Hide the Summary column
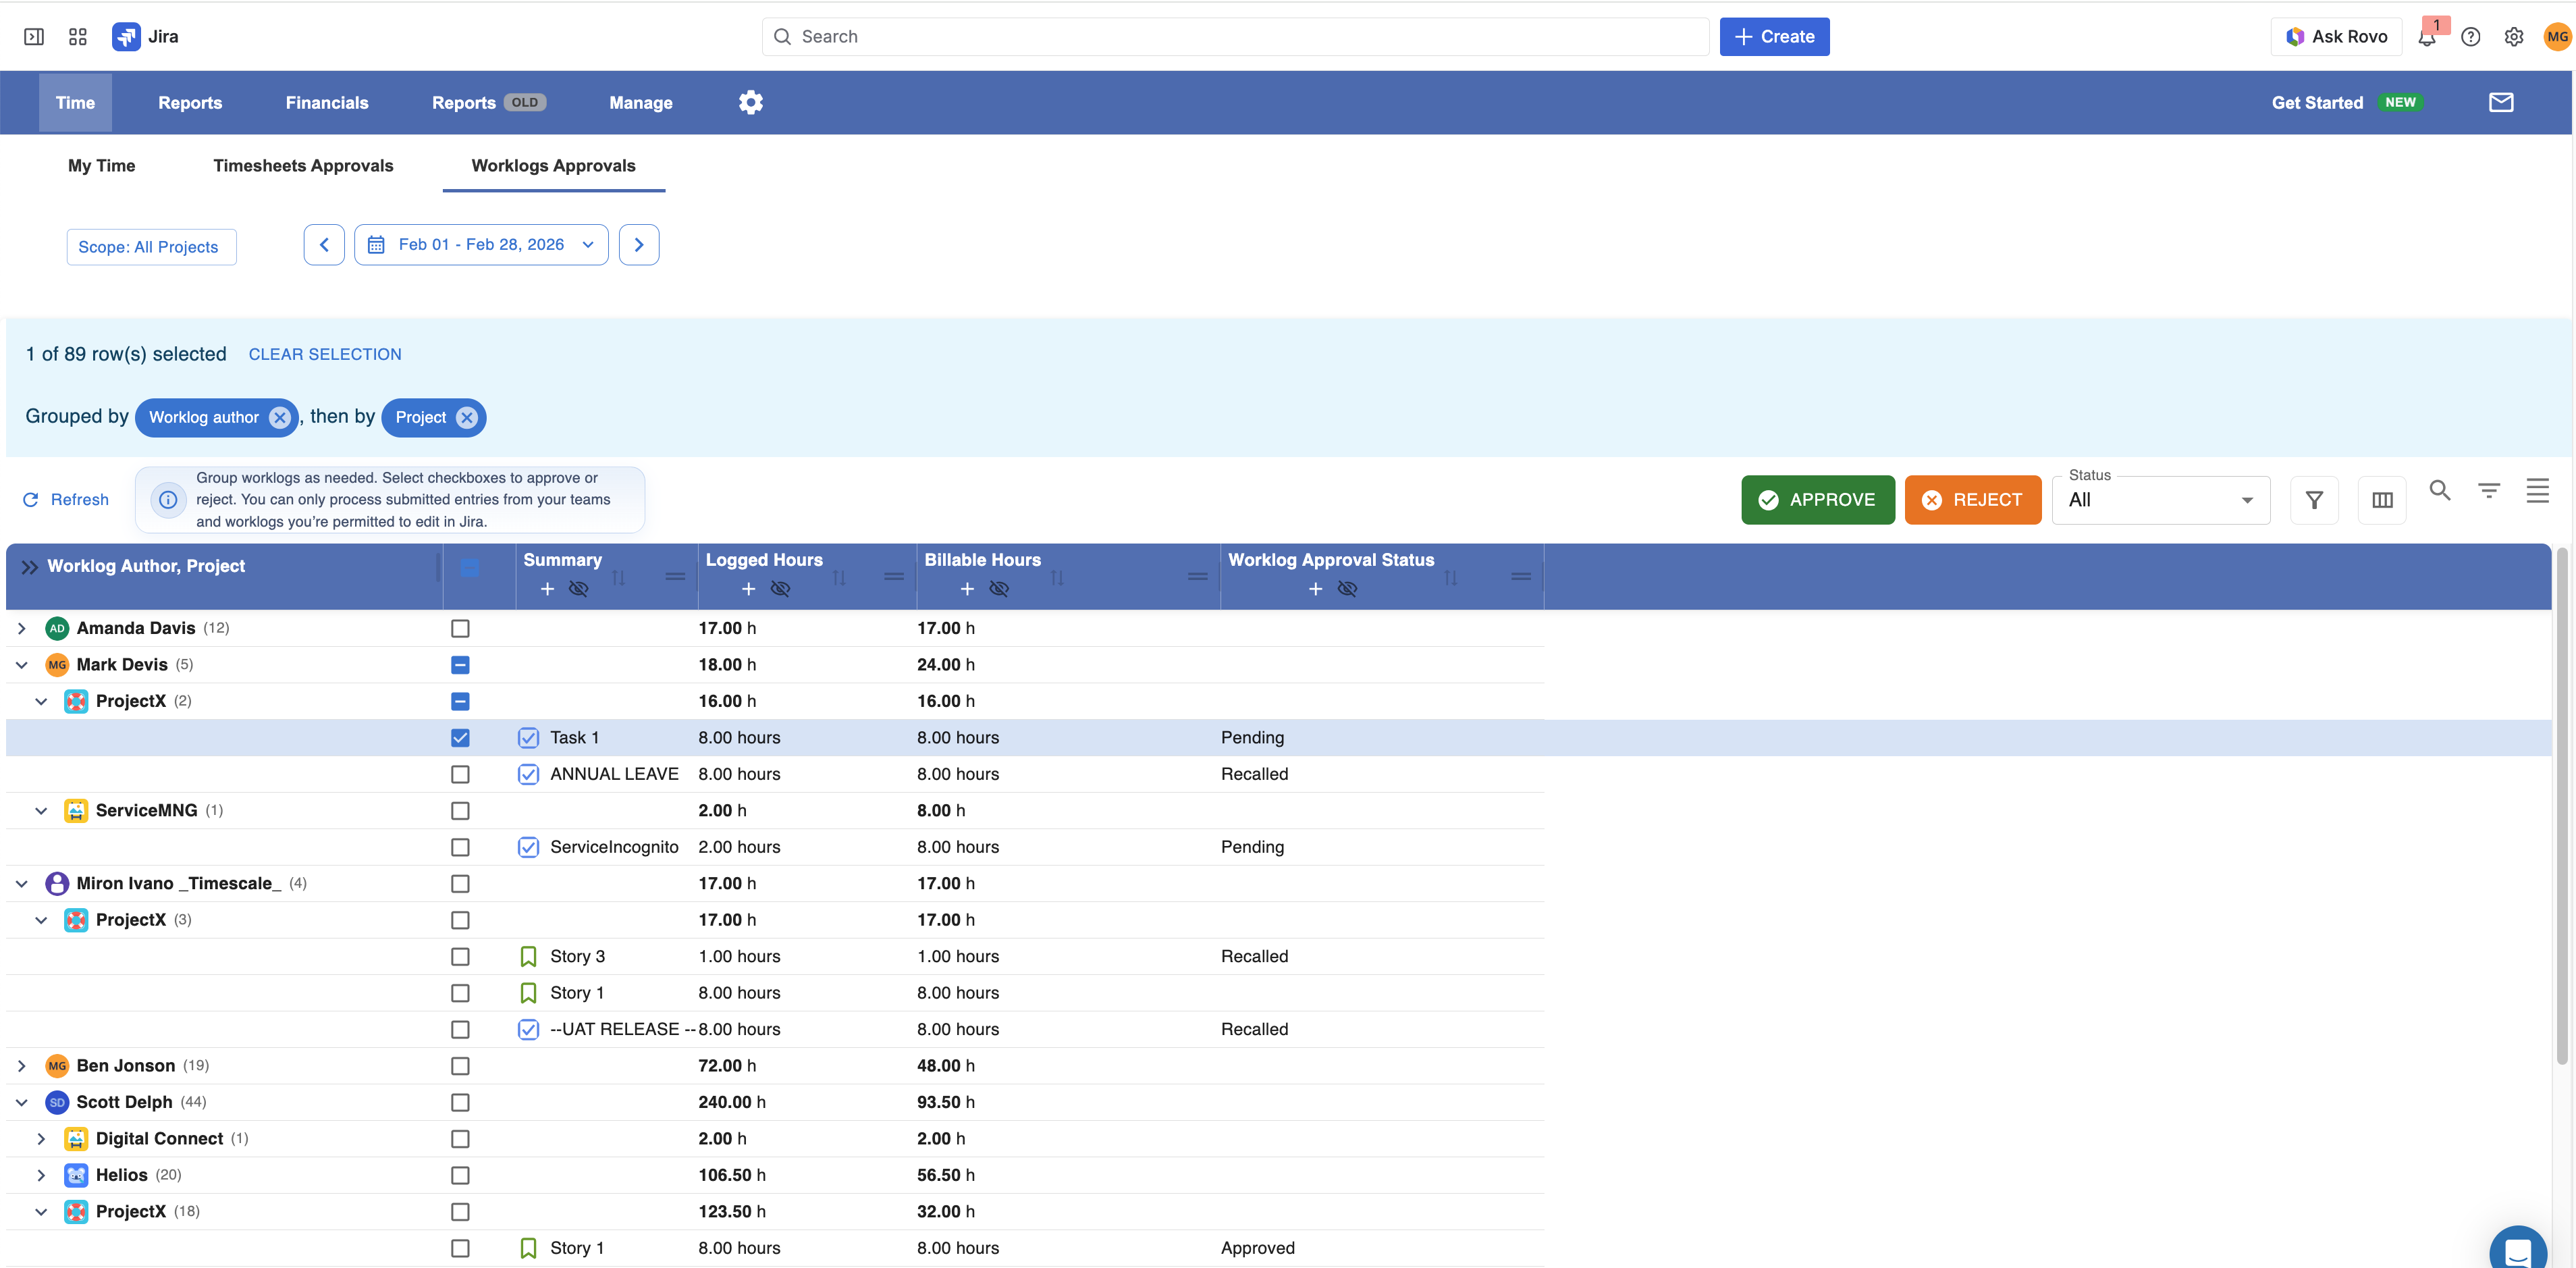The height and width of the screenshot is (1268, 2576). point(579,589)
